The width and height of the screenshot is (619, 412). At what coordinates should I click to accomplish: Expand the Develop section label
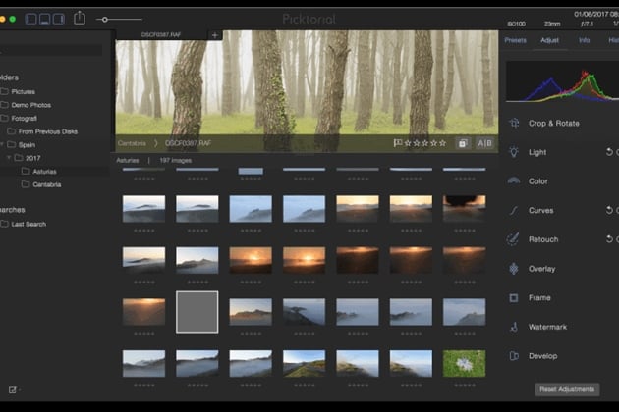pos(542,356)
